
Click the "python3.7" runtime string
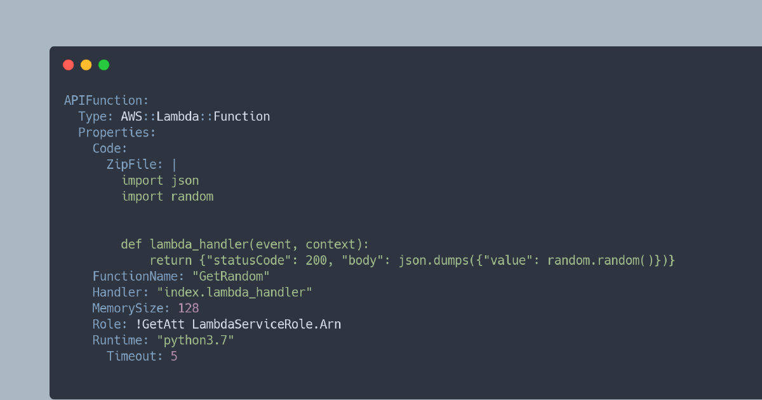[196, 340]
